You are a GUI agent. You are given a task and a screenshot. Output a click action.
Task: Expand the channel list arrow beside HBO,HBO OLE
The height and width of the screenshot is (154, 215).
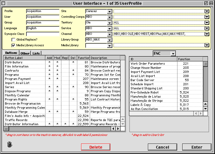click(x=207, y=34)
